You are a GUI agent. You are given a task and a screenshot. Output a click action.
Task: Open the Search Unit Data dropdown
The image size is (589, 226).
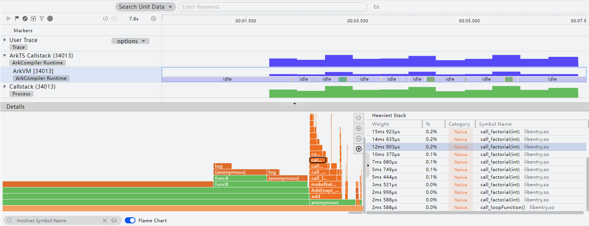point(146,7)
